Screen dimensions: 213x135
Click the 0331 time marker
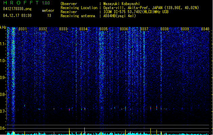(23, 29)
